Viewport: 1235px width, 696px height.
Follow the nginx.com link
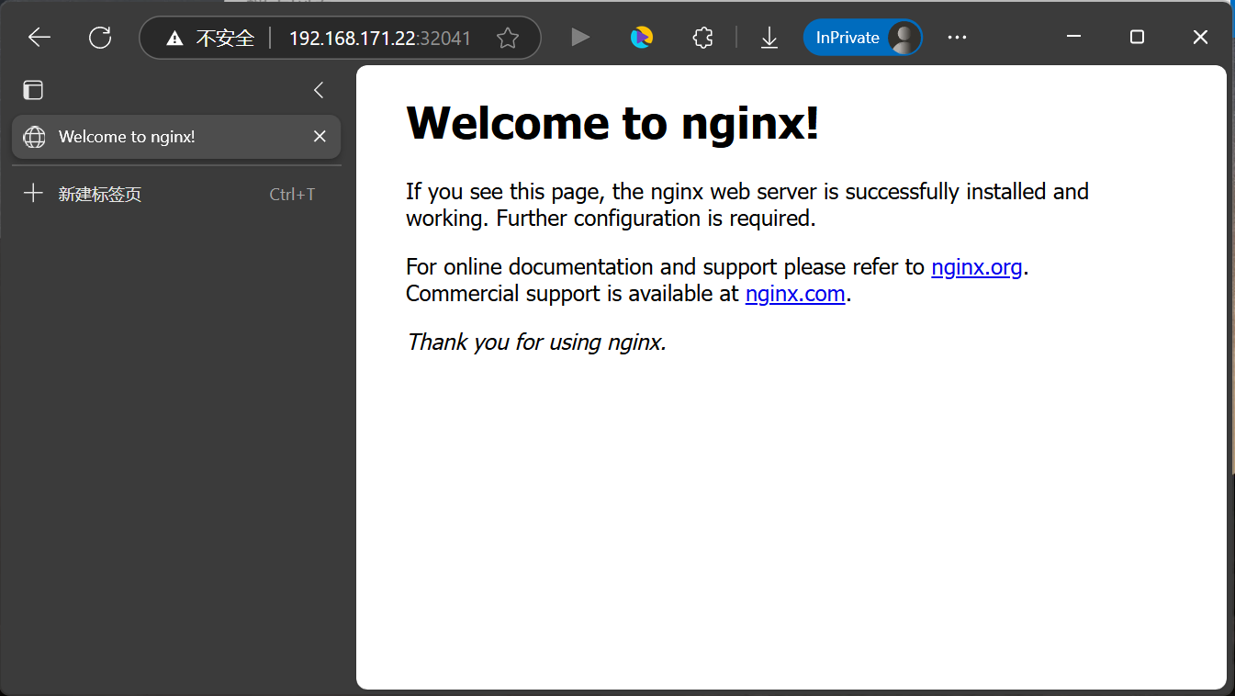pos(794,294)
